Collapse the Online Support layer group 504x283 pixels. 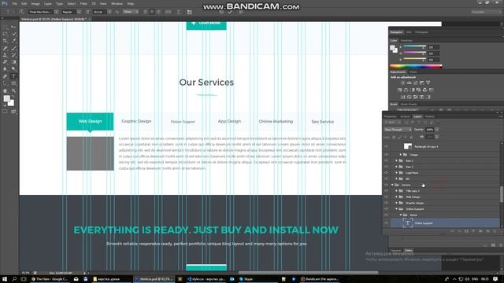coord(397,209)
